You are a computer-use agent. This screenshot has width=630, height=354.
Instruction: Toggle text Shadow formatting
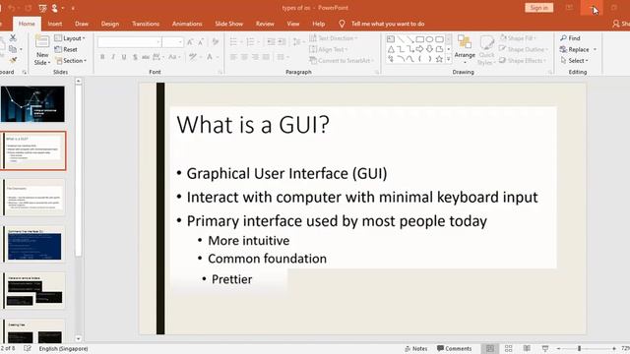[135, 57]
